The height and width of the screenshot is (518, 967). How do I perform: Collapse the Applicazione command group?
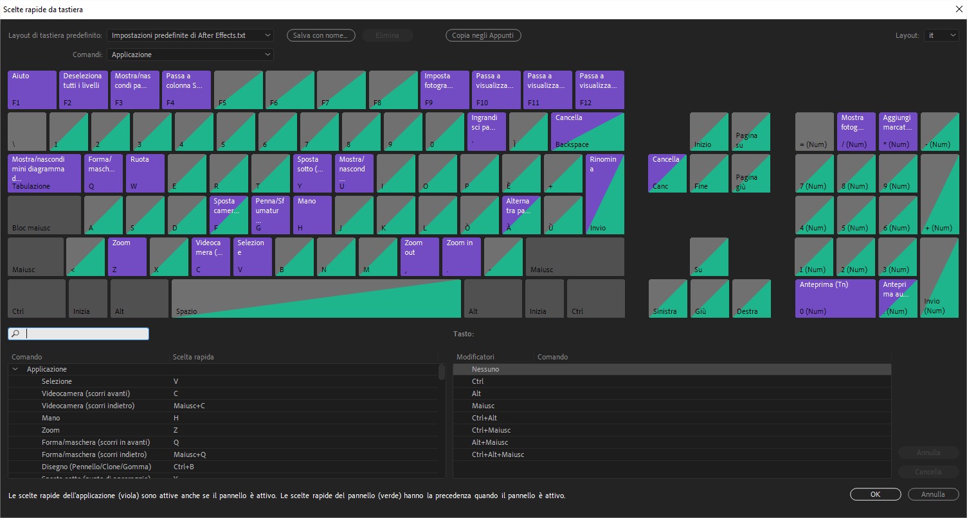[15, 369]
